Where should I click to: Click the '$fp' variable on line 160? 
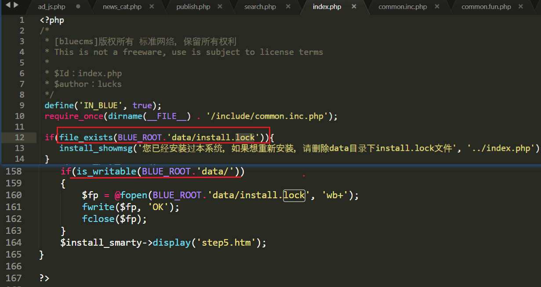click(x=89, y=195)
